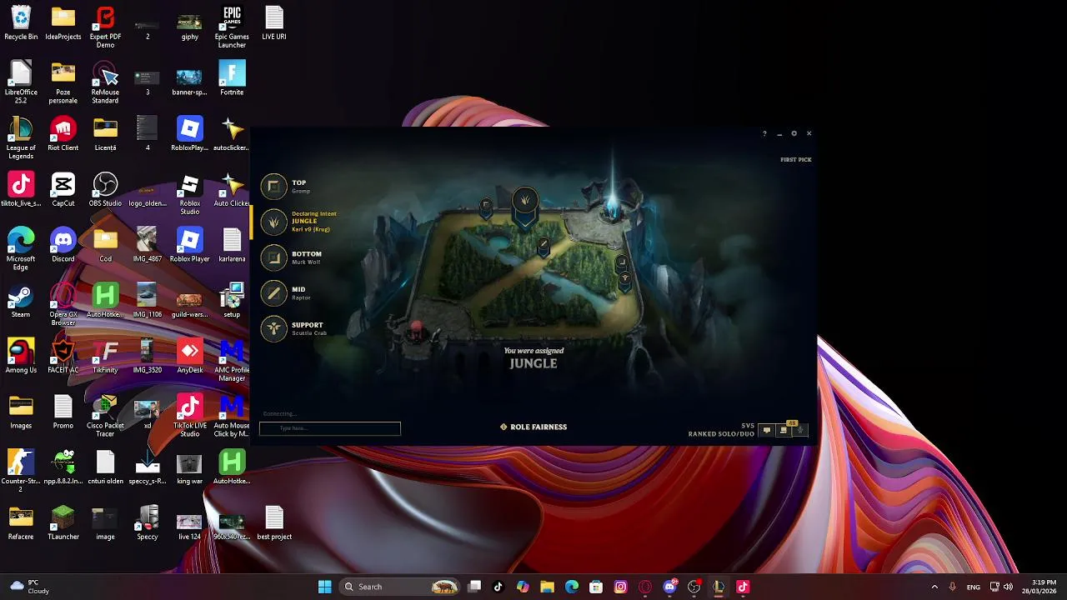The image size is (1067, 600).
Task: Select the Expert PDF Demo desktop icon
Action: pos(105,27)
